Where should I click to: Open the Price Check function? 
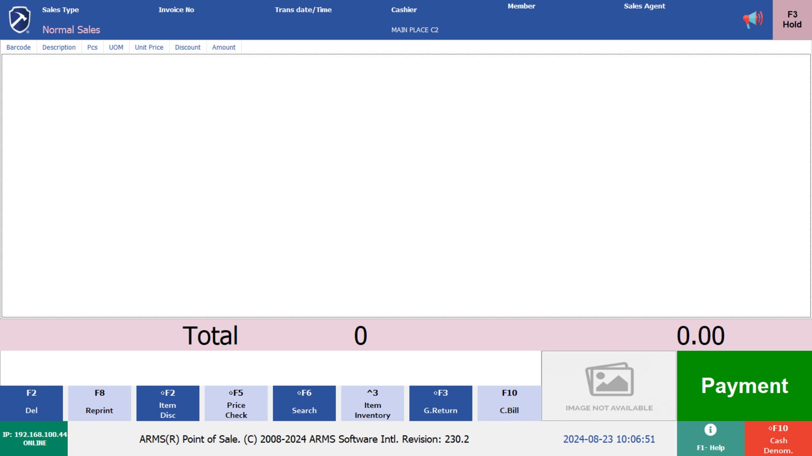click(236, 403)
